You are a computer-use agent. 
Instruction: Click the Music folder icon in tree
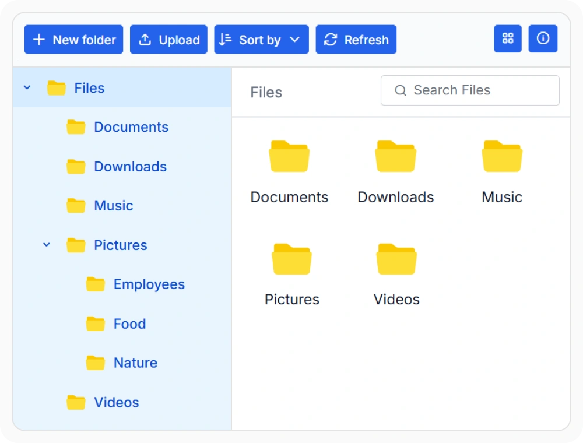(x=76, y=205)
